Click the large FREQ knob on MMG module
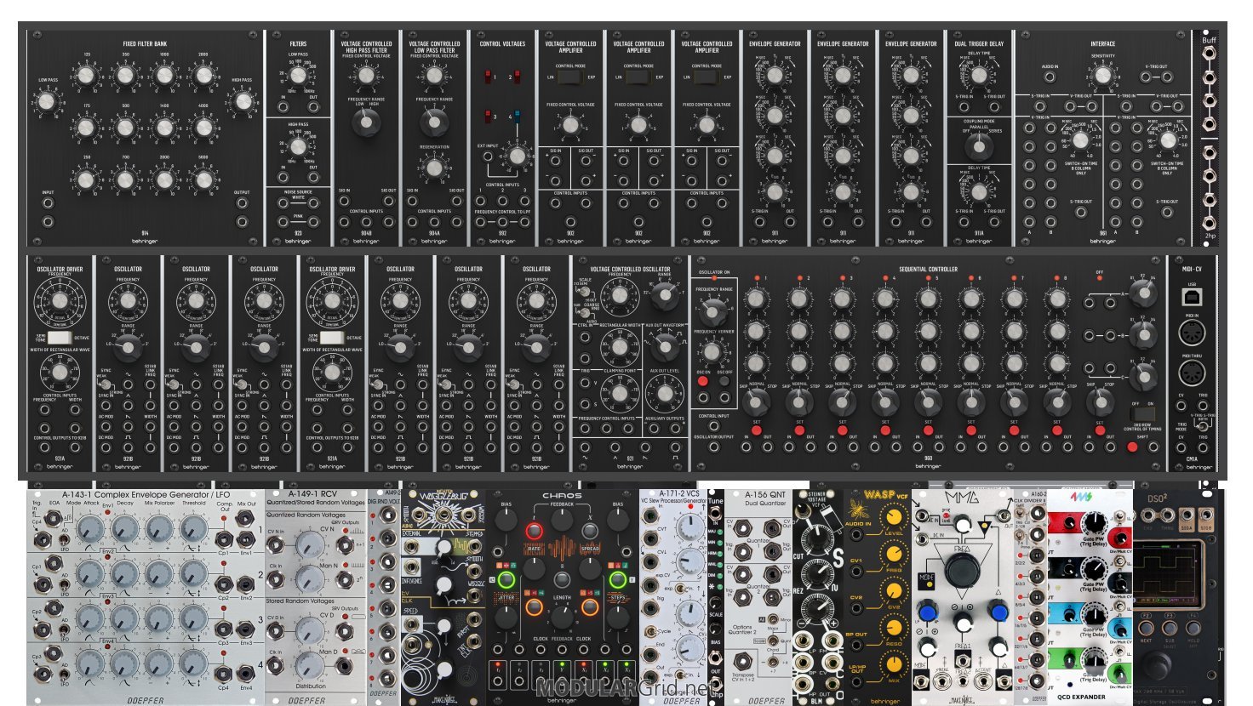The image size is (1253, 706). 961,570
